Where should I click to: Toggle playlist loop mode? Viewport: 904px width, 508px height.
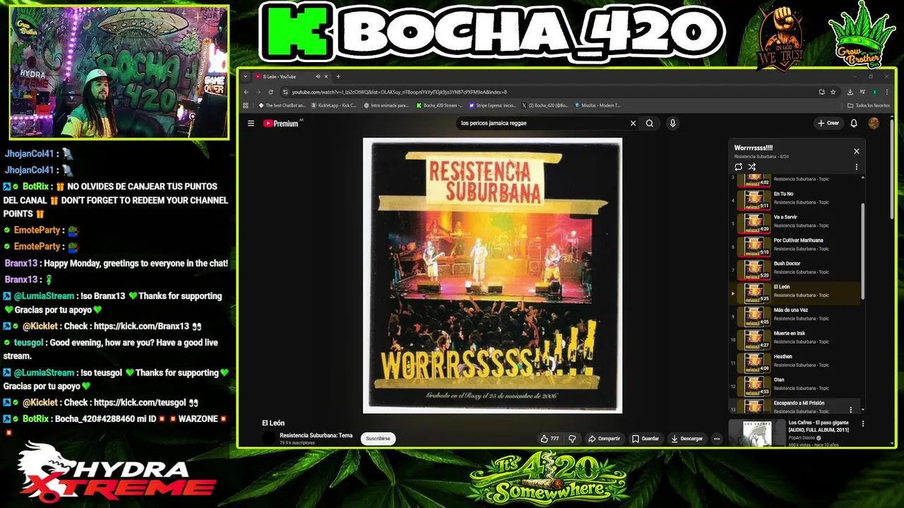tap(738, 167)
